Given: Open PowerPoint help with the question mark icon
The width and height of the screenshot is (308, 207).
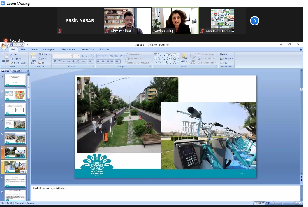Looking at the screenshot, I should point(301,50).
